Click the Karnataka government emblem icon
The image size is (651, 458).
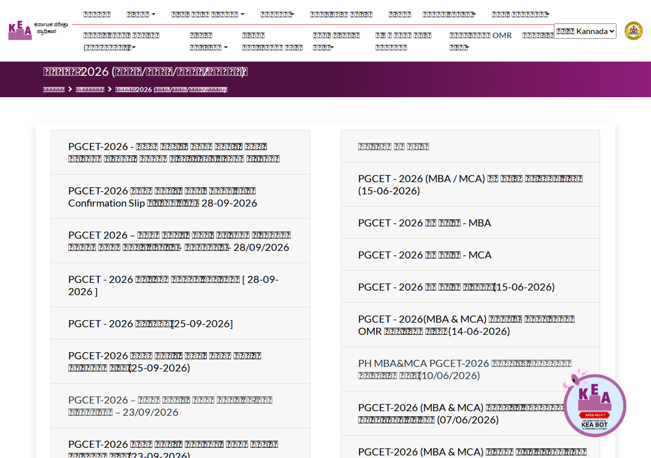[x=633, y=31]
